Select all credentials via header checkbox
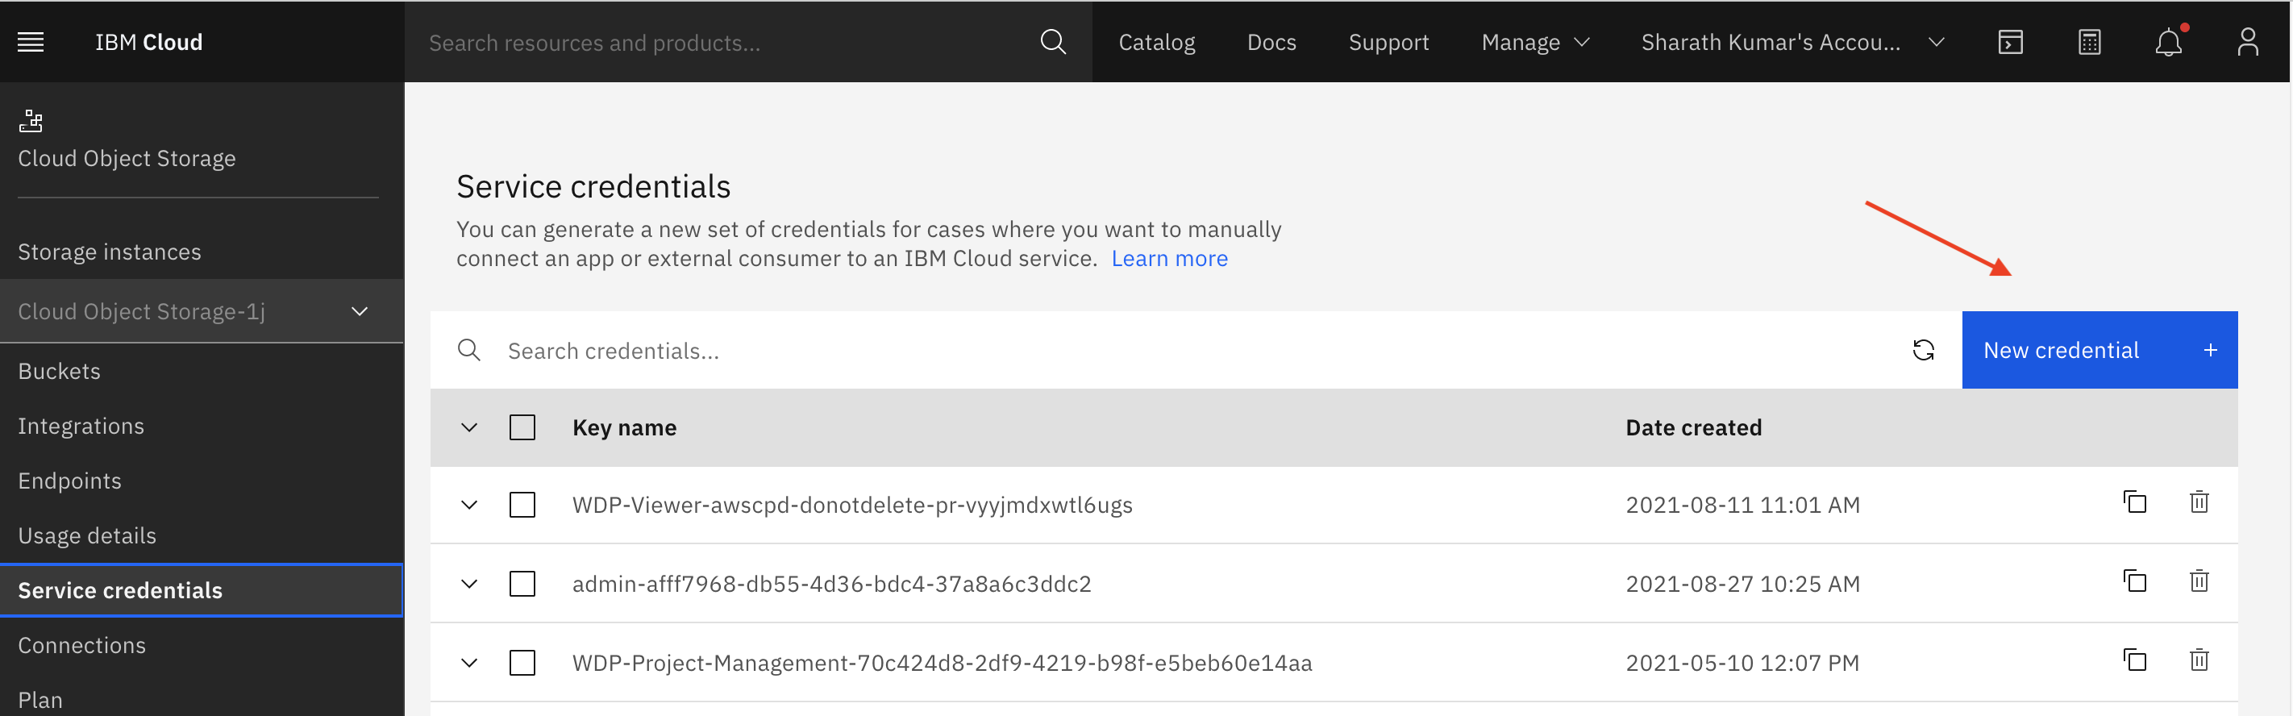Image resolution: width=2293 pixels, height=716 pixels. pos(522,427)
